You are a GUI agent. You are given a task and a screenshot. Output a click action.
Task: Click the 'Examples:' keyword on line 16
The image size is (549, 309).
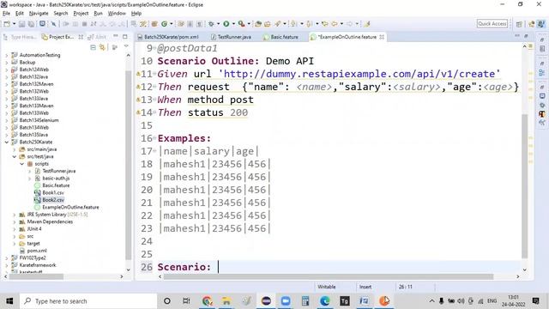pyautogui.click(x=184, y=138)
